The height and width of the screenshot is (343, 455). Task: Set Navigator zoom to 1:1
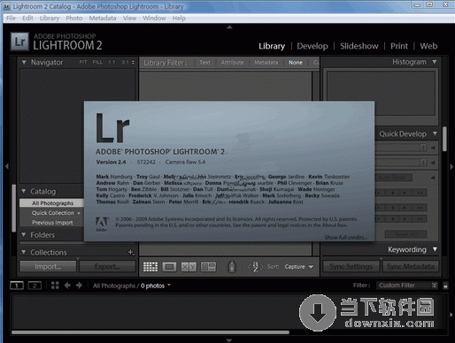(x=112, y=62)
